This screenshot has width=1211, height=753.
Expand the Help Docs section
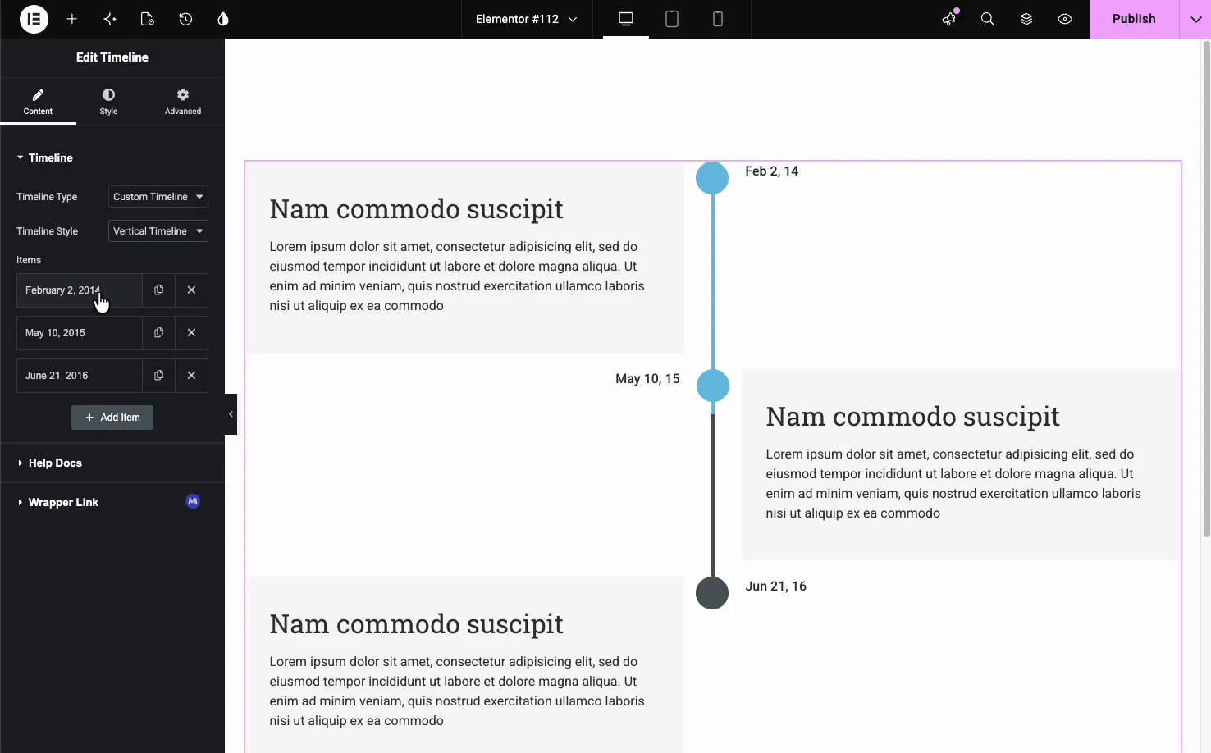tap(112, 463)
